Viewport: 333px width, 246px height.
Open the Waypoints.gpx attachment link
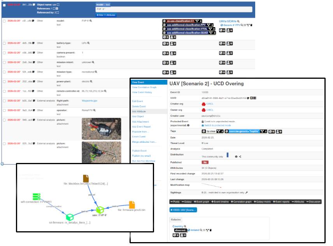(89, 100)
